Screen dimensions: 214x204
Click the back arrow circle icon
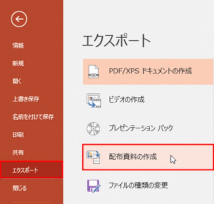coord(19,19)
